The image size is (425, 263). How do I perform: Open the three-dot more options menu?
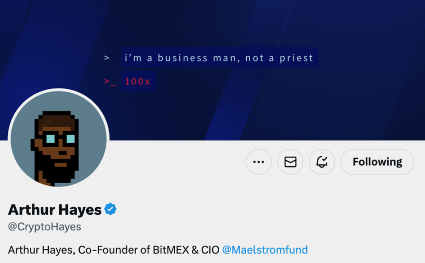click(259, 162)
